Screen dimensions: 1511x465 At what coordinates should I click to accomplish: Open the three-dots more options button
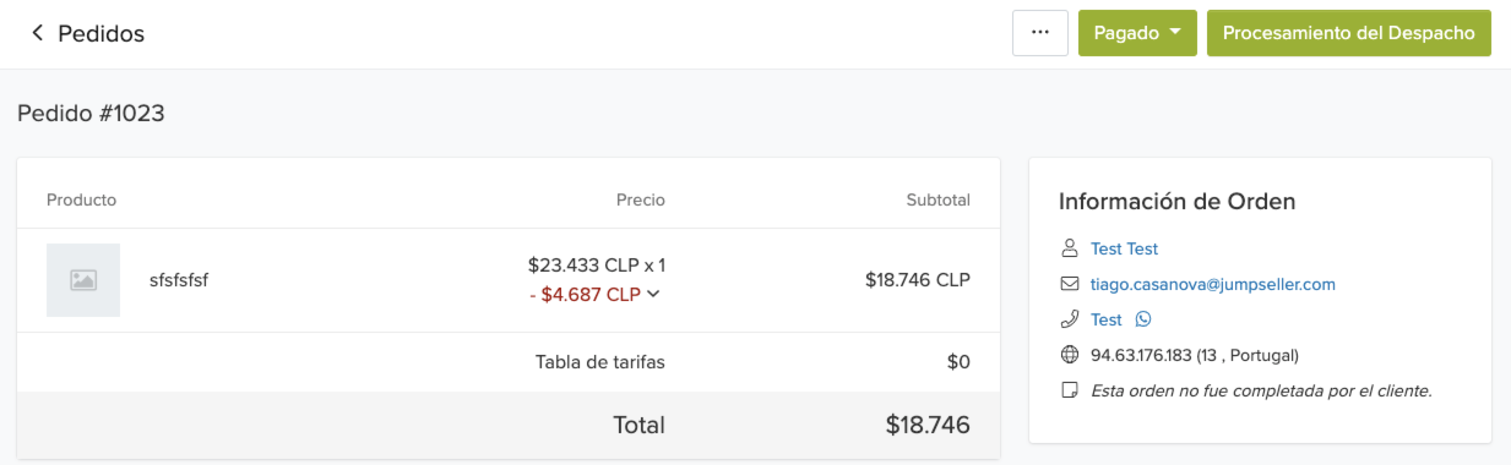click(1040, 33)
